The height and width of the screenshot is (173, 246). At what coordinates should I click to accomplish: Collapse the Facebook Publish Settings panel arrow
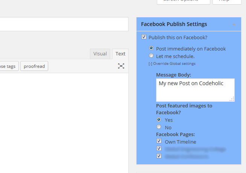point(234,24)
